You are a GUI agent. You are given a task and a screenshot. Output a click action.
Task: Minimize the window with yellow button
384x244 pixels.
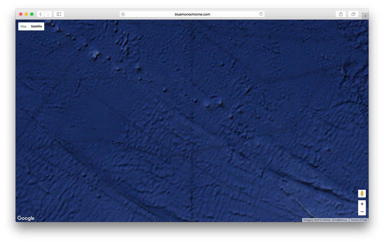click(26, 14)
